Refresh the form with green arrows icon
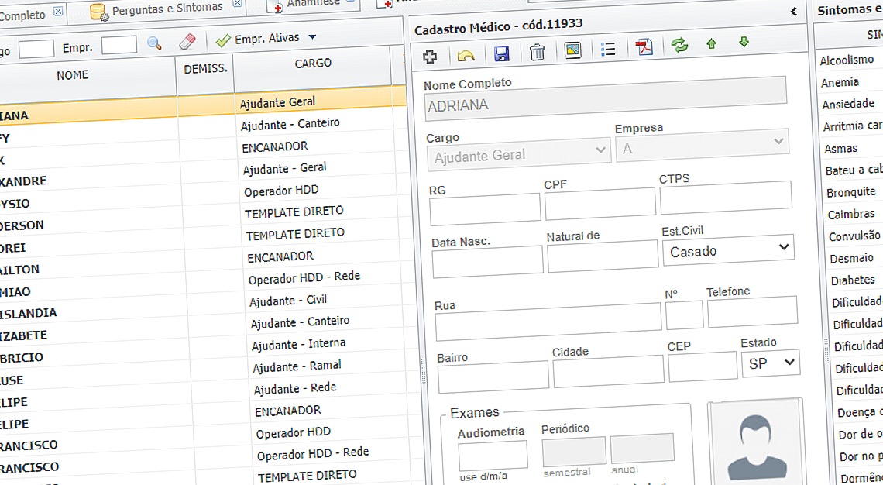The image size is (883, 485). (x=679, y=45)
